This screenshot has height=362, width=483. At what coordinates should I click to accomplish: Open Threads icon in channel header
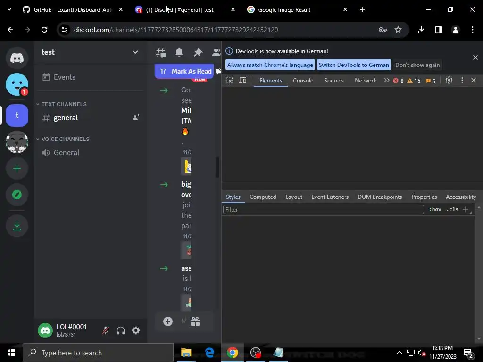click(x=161, y=52)
